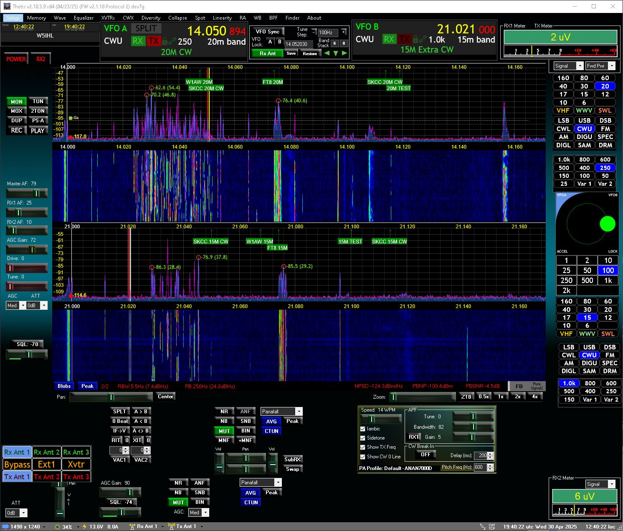This screenshot has height=531, width=623.
Task: Open the upper Panafall display mode dropdown
Action: pos(281,411)
